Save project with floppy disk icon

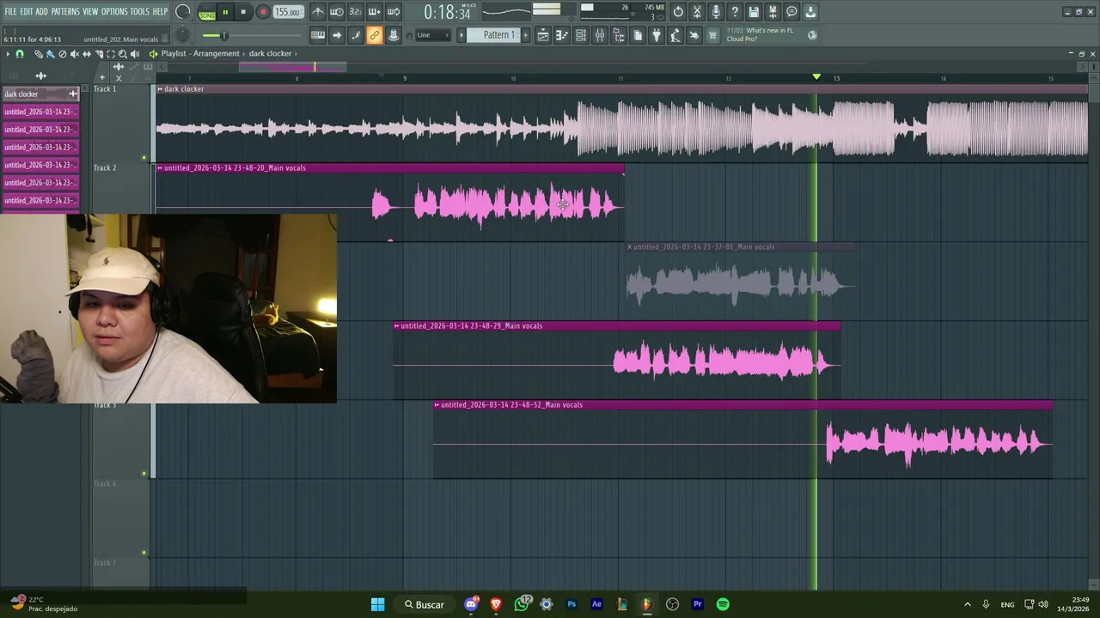tap(754, 12)
